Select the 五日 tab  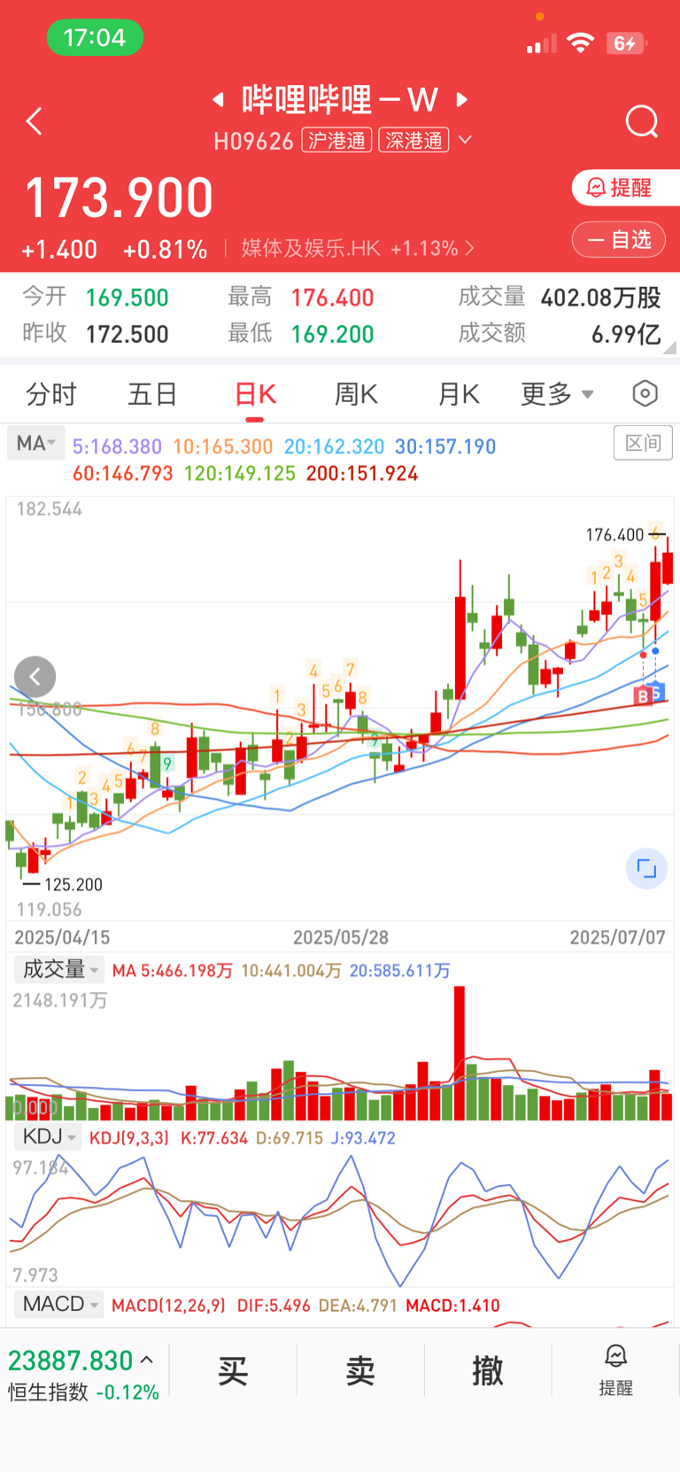[152, 394]
